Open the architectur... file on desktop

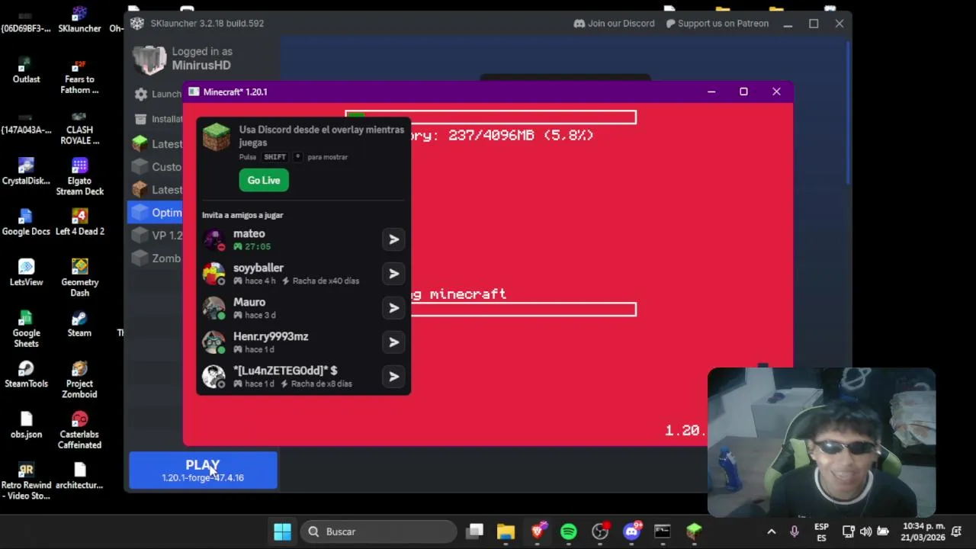pos(79,476)
